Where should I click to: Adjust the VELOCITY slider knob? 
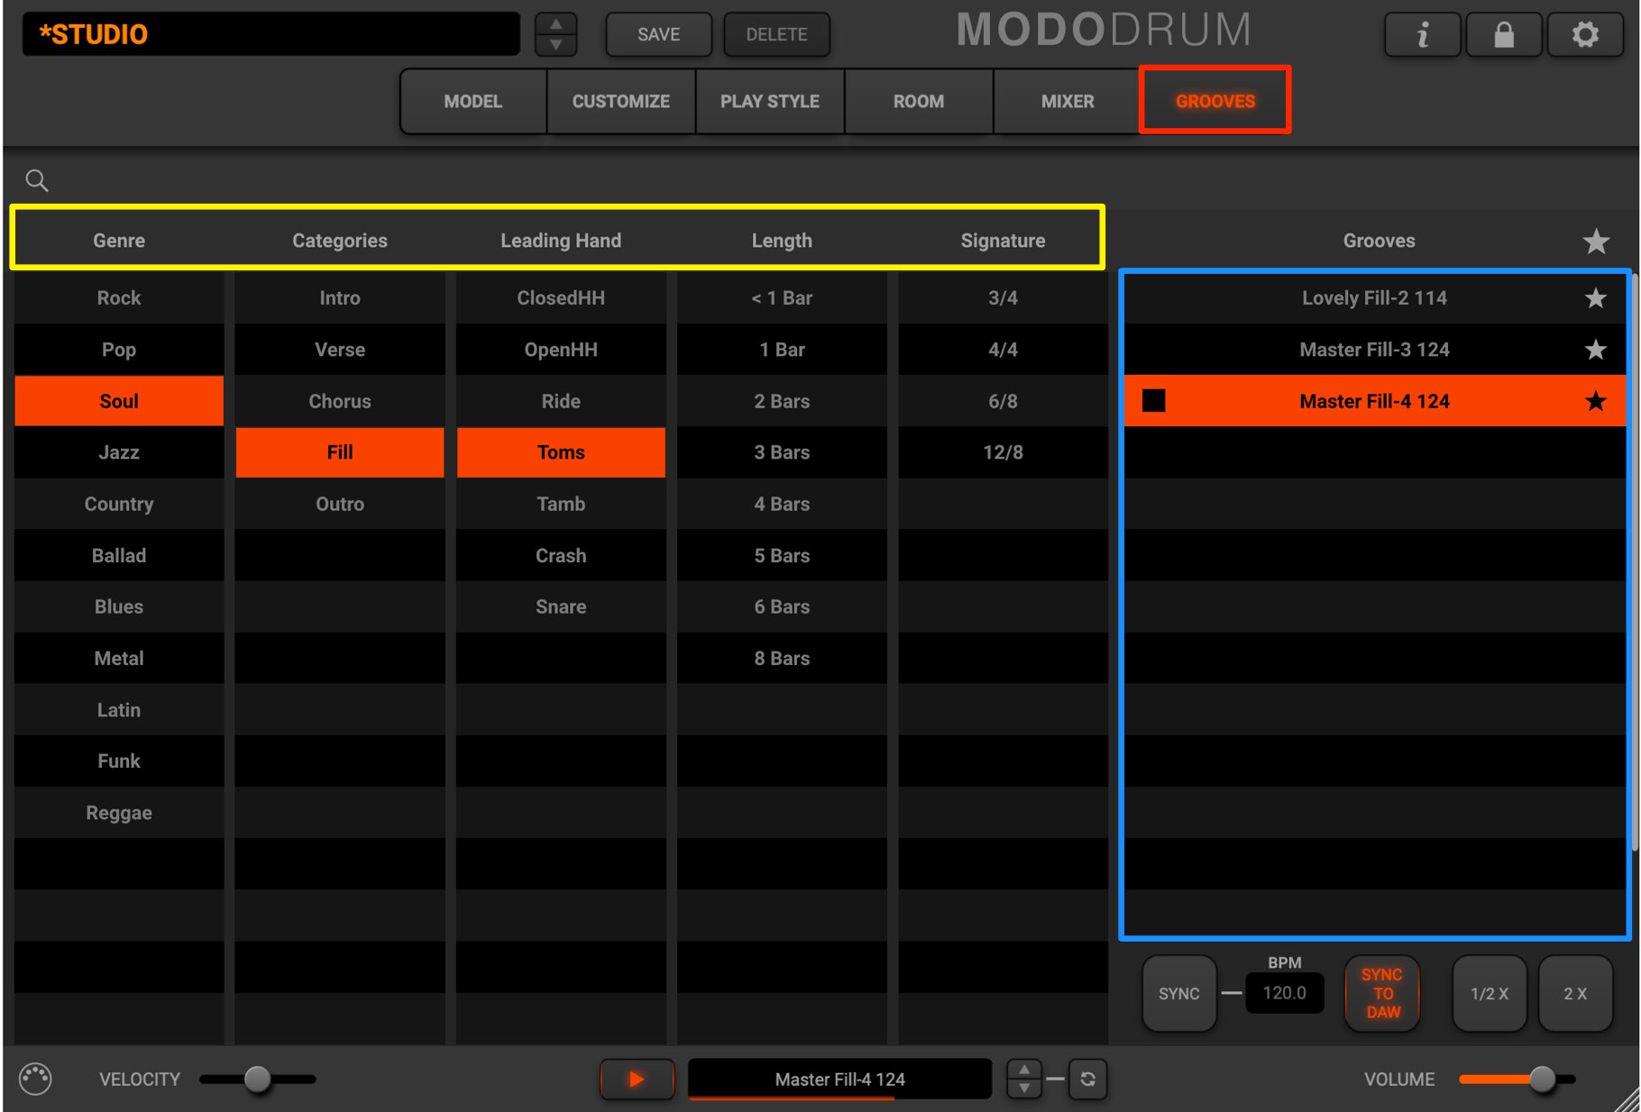point(258,1079)
